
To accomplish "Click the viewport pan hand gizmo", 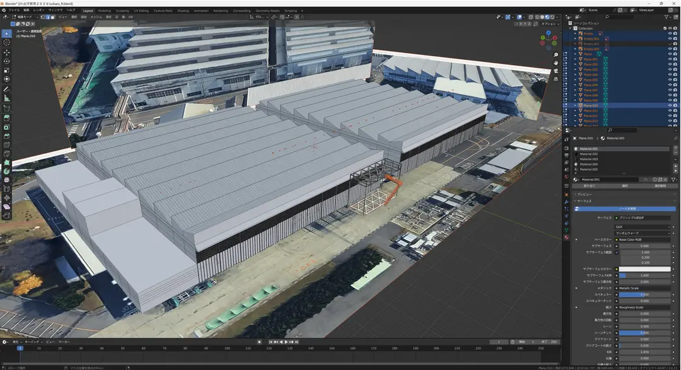I will pos(556,63).
